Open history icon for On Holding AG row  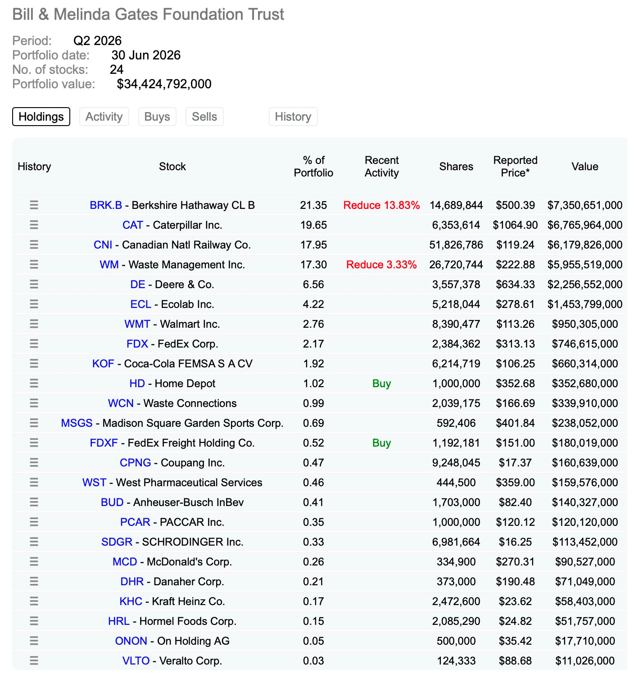[34, 641]
